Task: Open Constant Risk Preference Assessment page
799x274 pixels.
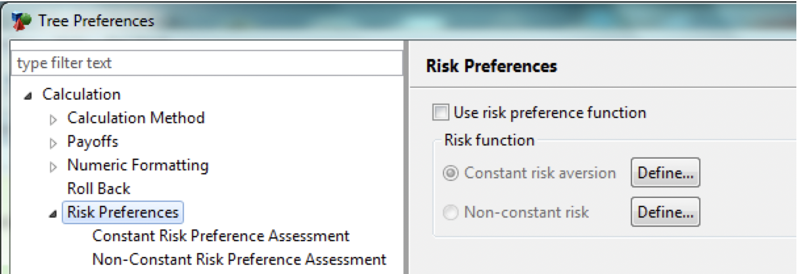Action: (221, 235)
